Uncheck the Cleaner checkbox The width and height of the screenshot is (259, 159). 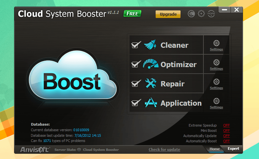pyautogui.click(x=135, y=45)
